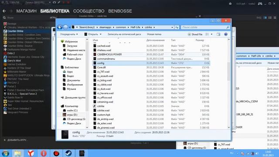This screenshot has height=157, width=279.
Task: Select the commandmenu text file
Action: coord(151,59)
